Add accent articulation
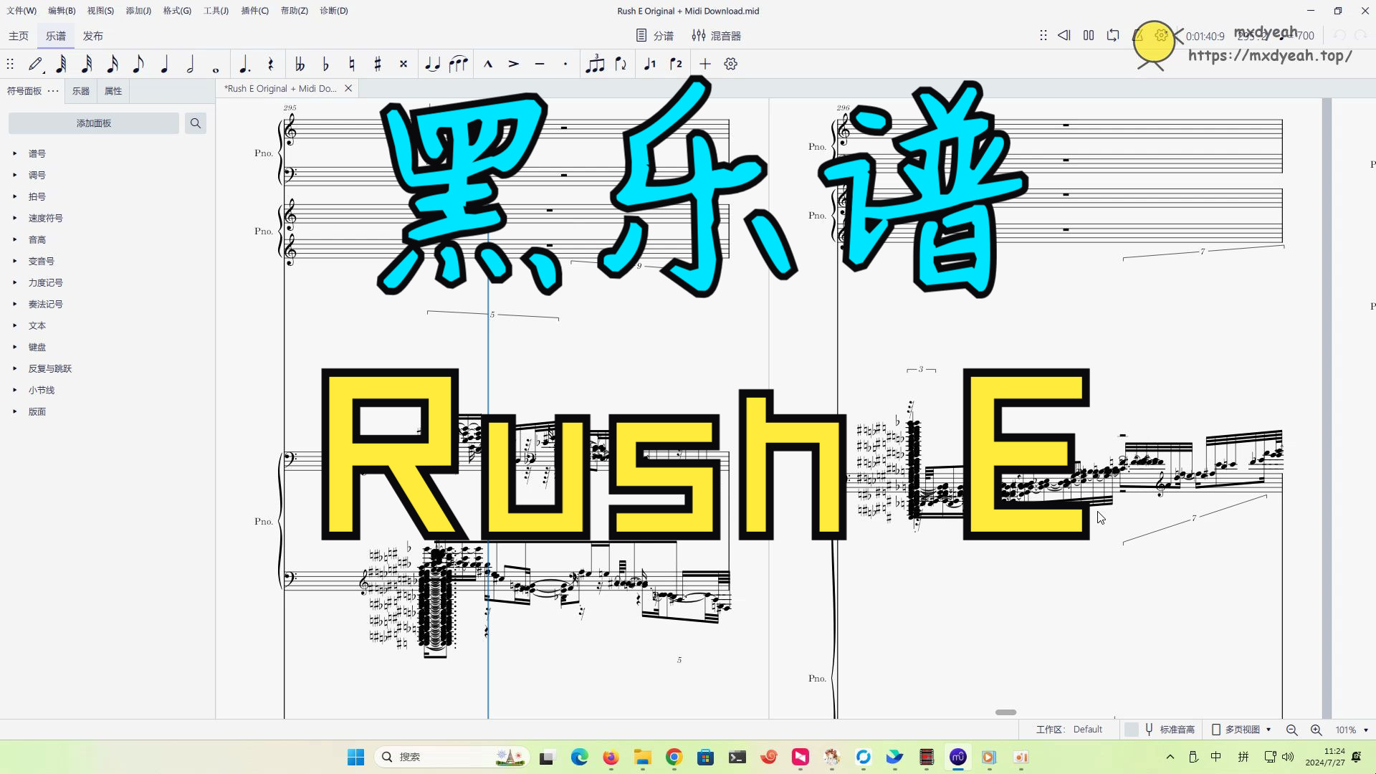Viewport: 1376px width, 774px height. point(514,64)
